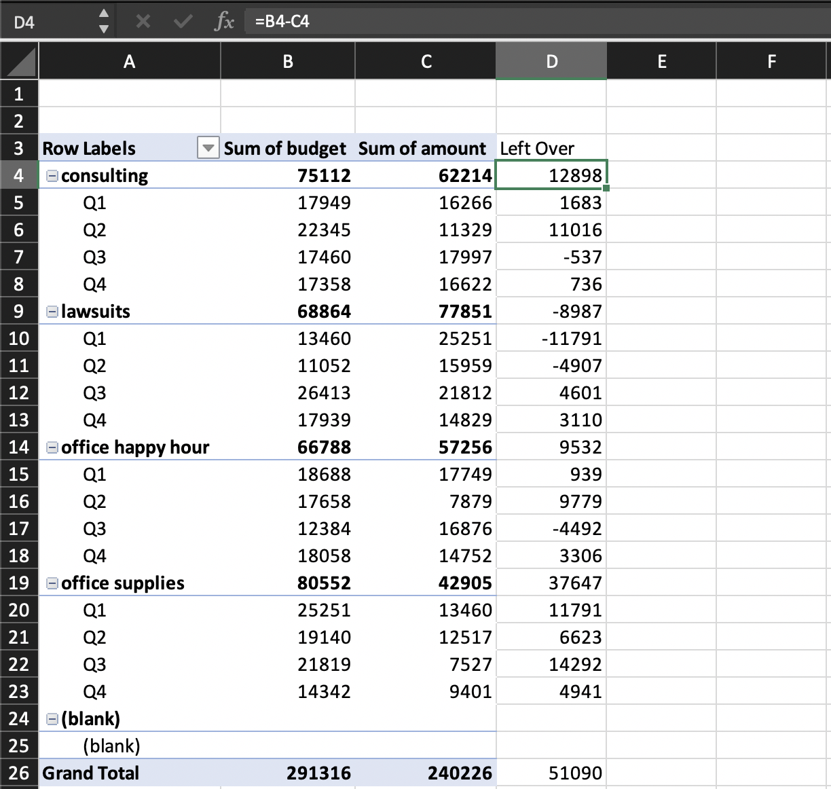Click the Left Over header cell
The width and height of the screenshot is (831, 789).
551,148
